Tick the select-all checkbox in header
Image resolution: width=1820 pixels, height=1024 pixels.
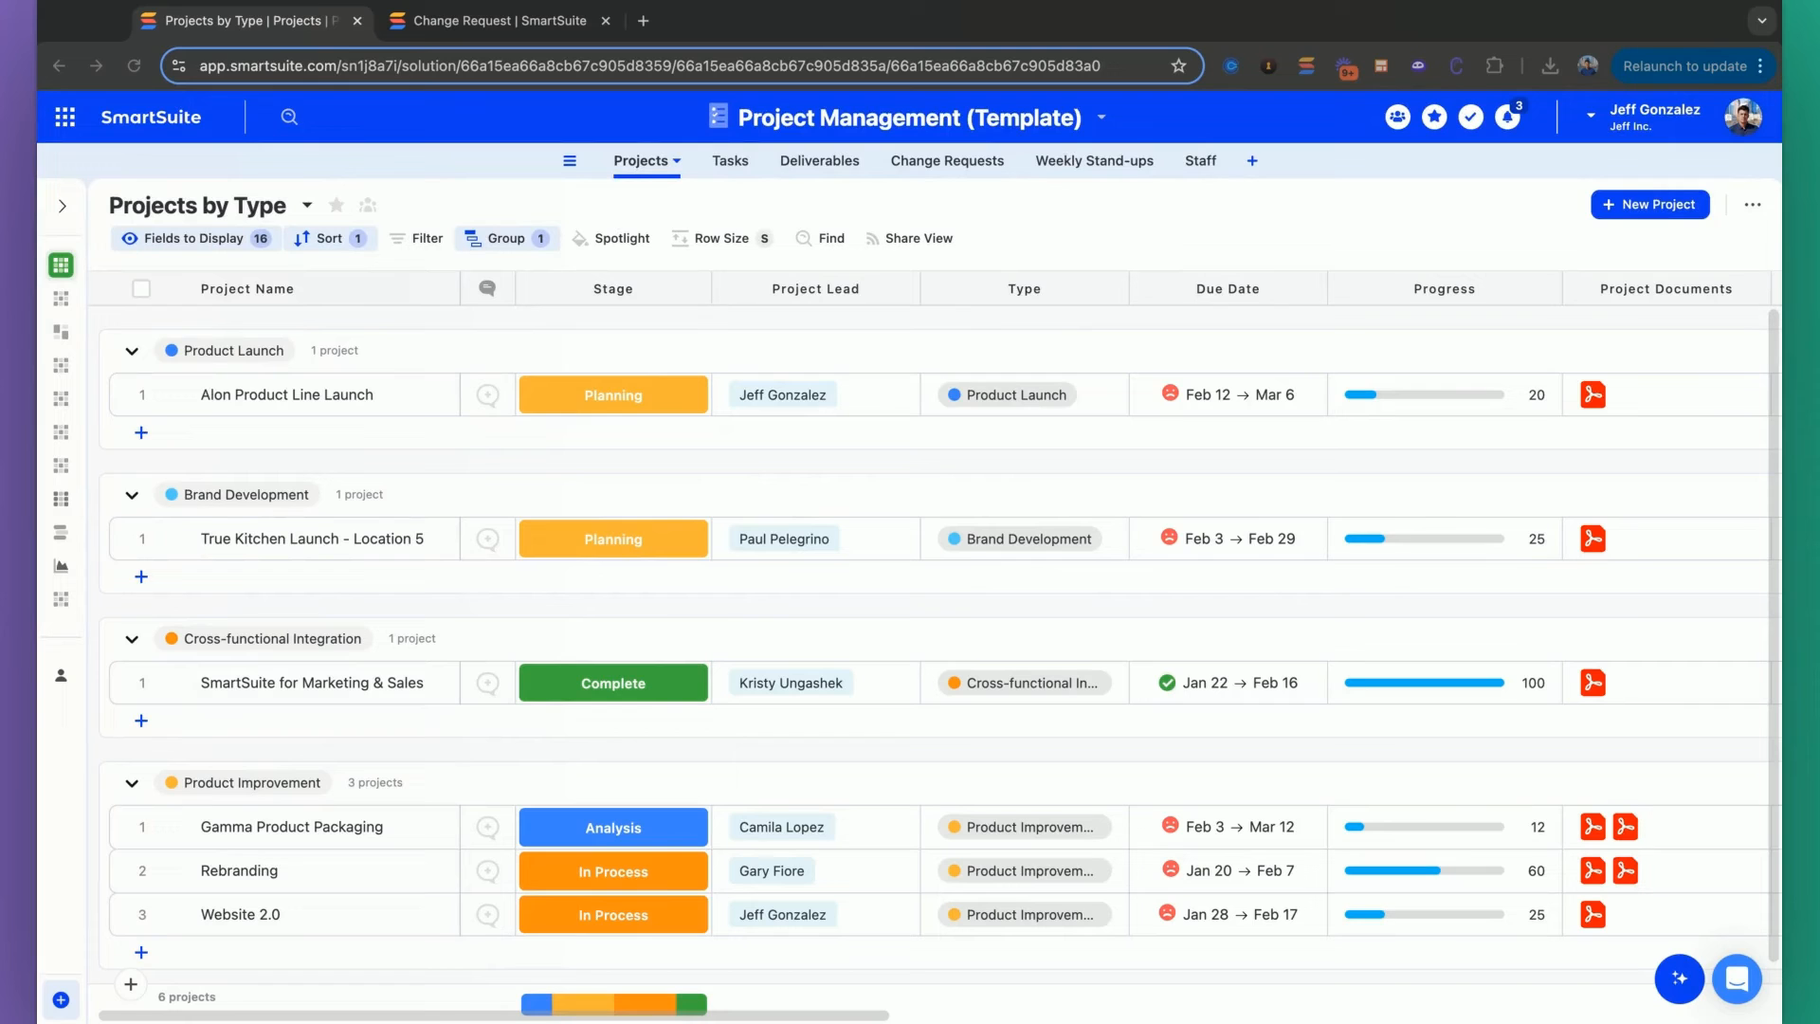tap(141, 289)
